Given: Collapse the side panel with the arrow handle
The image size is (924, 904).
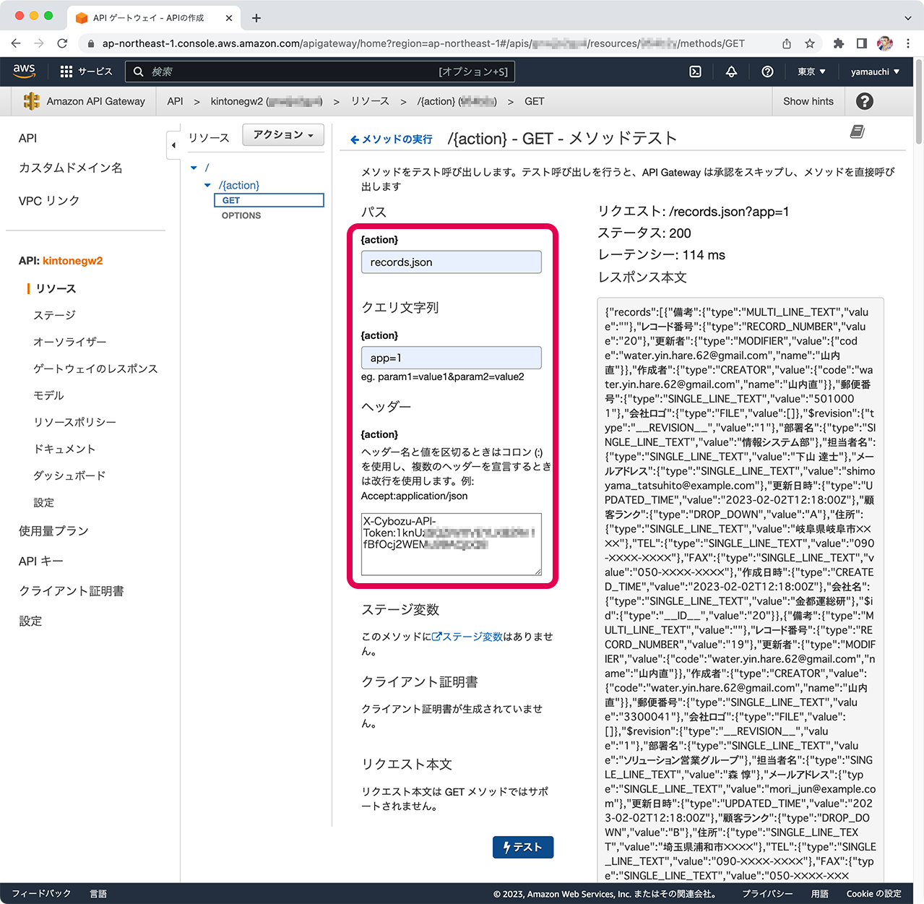Looking at the screenshot, I should pyautogui.click(x=173, y=145).
